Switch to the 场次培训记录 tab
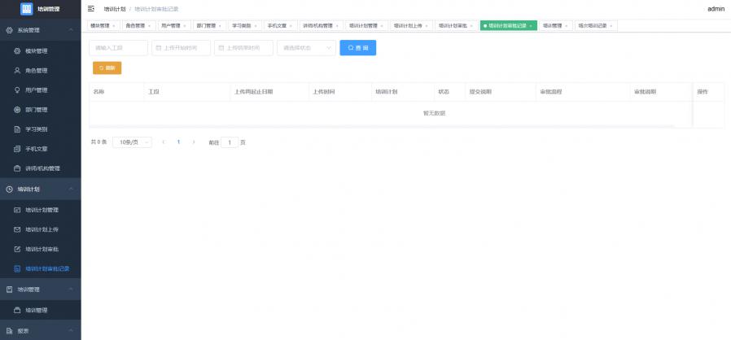Screen dimensions: 731x340 pyautogui.click(x=593, y=25)
